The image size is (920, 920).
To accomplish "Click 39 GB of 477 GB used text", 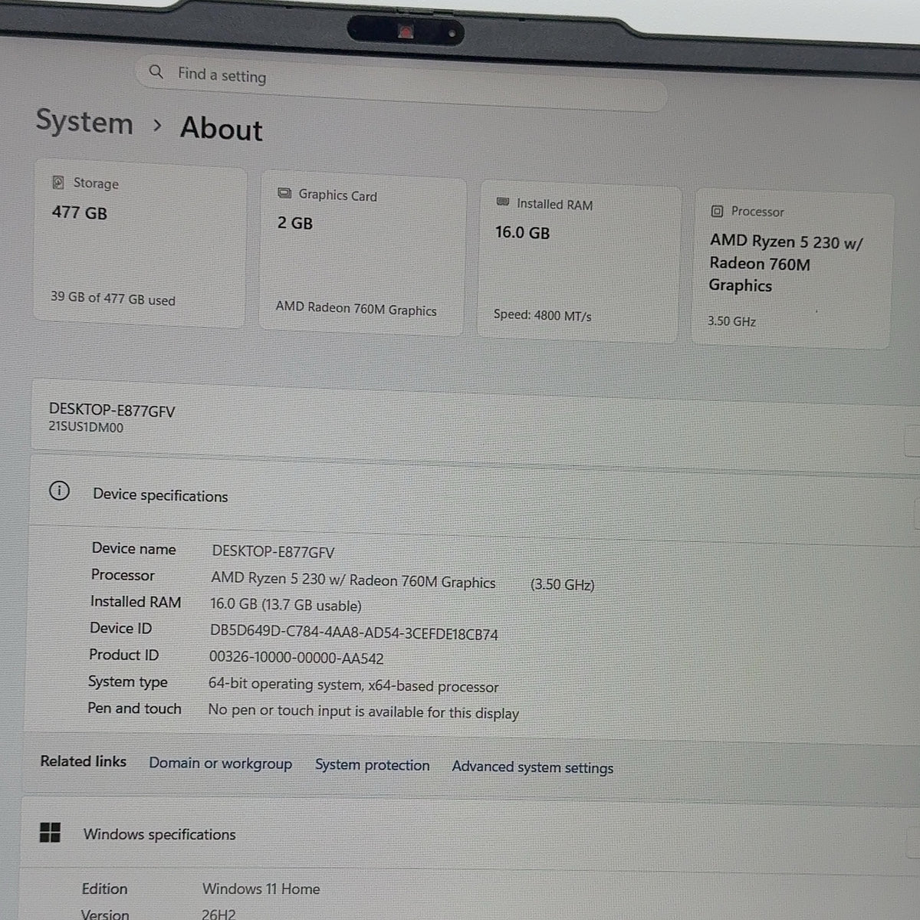I will [113, 298].
